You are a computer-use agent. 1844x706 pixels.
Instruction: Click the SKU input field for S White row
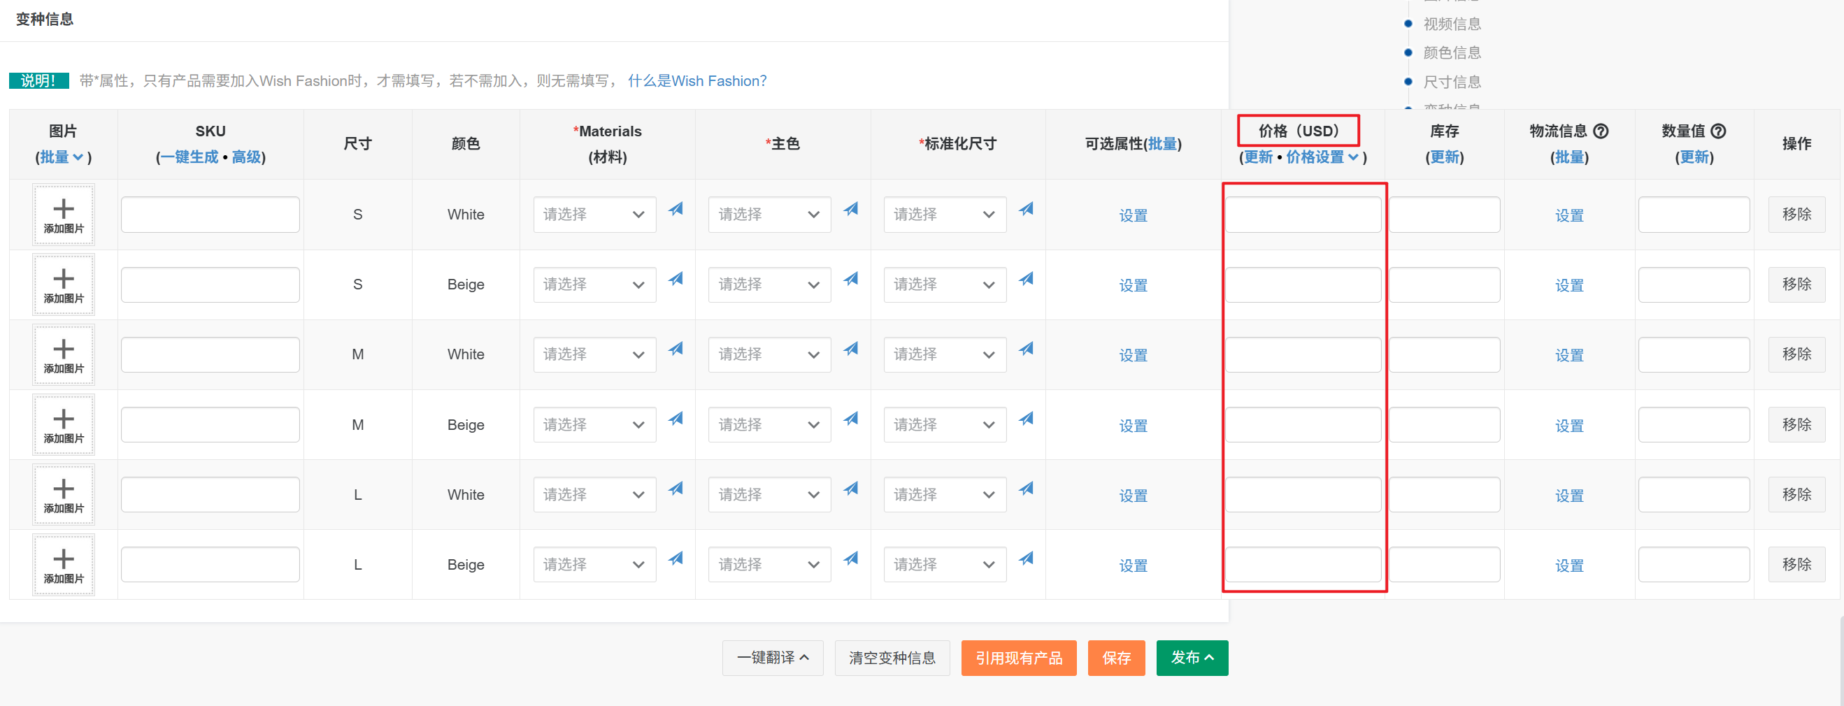point(210,215)
